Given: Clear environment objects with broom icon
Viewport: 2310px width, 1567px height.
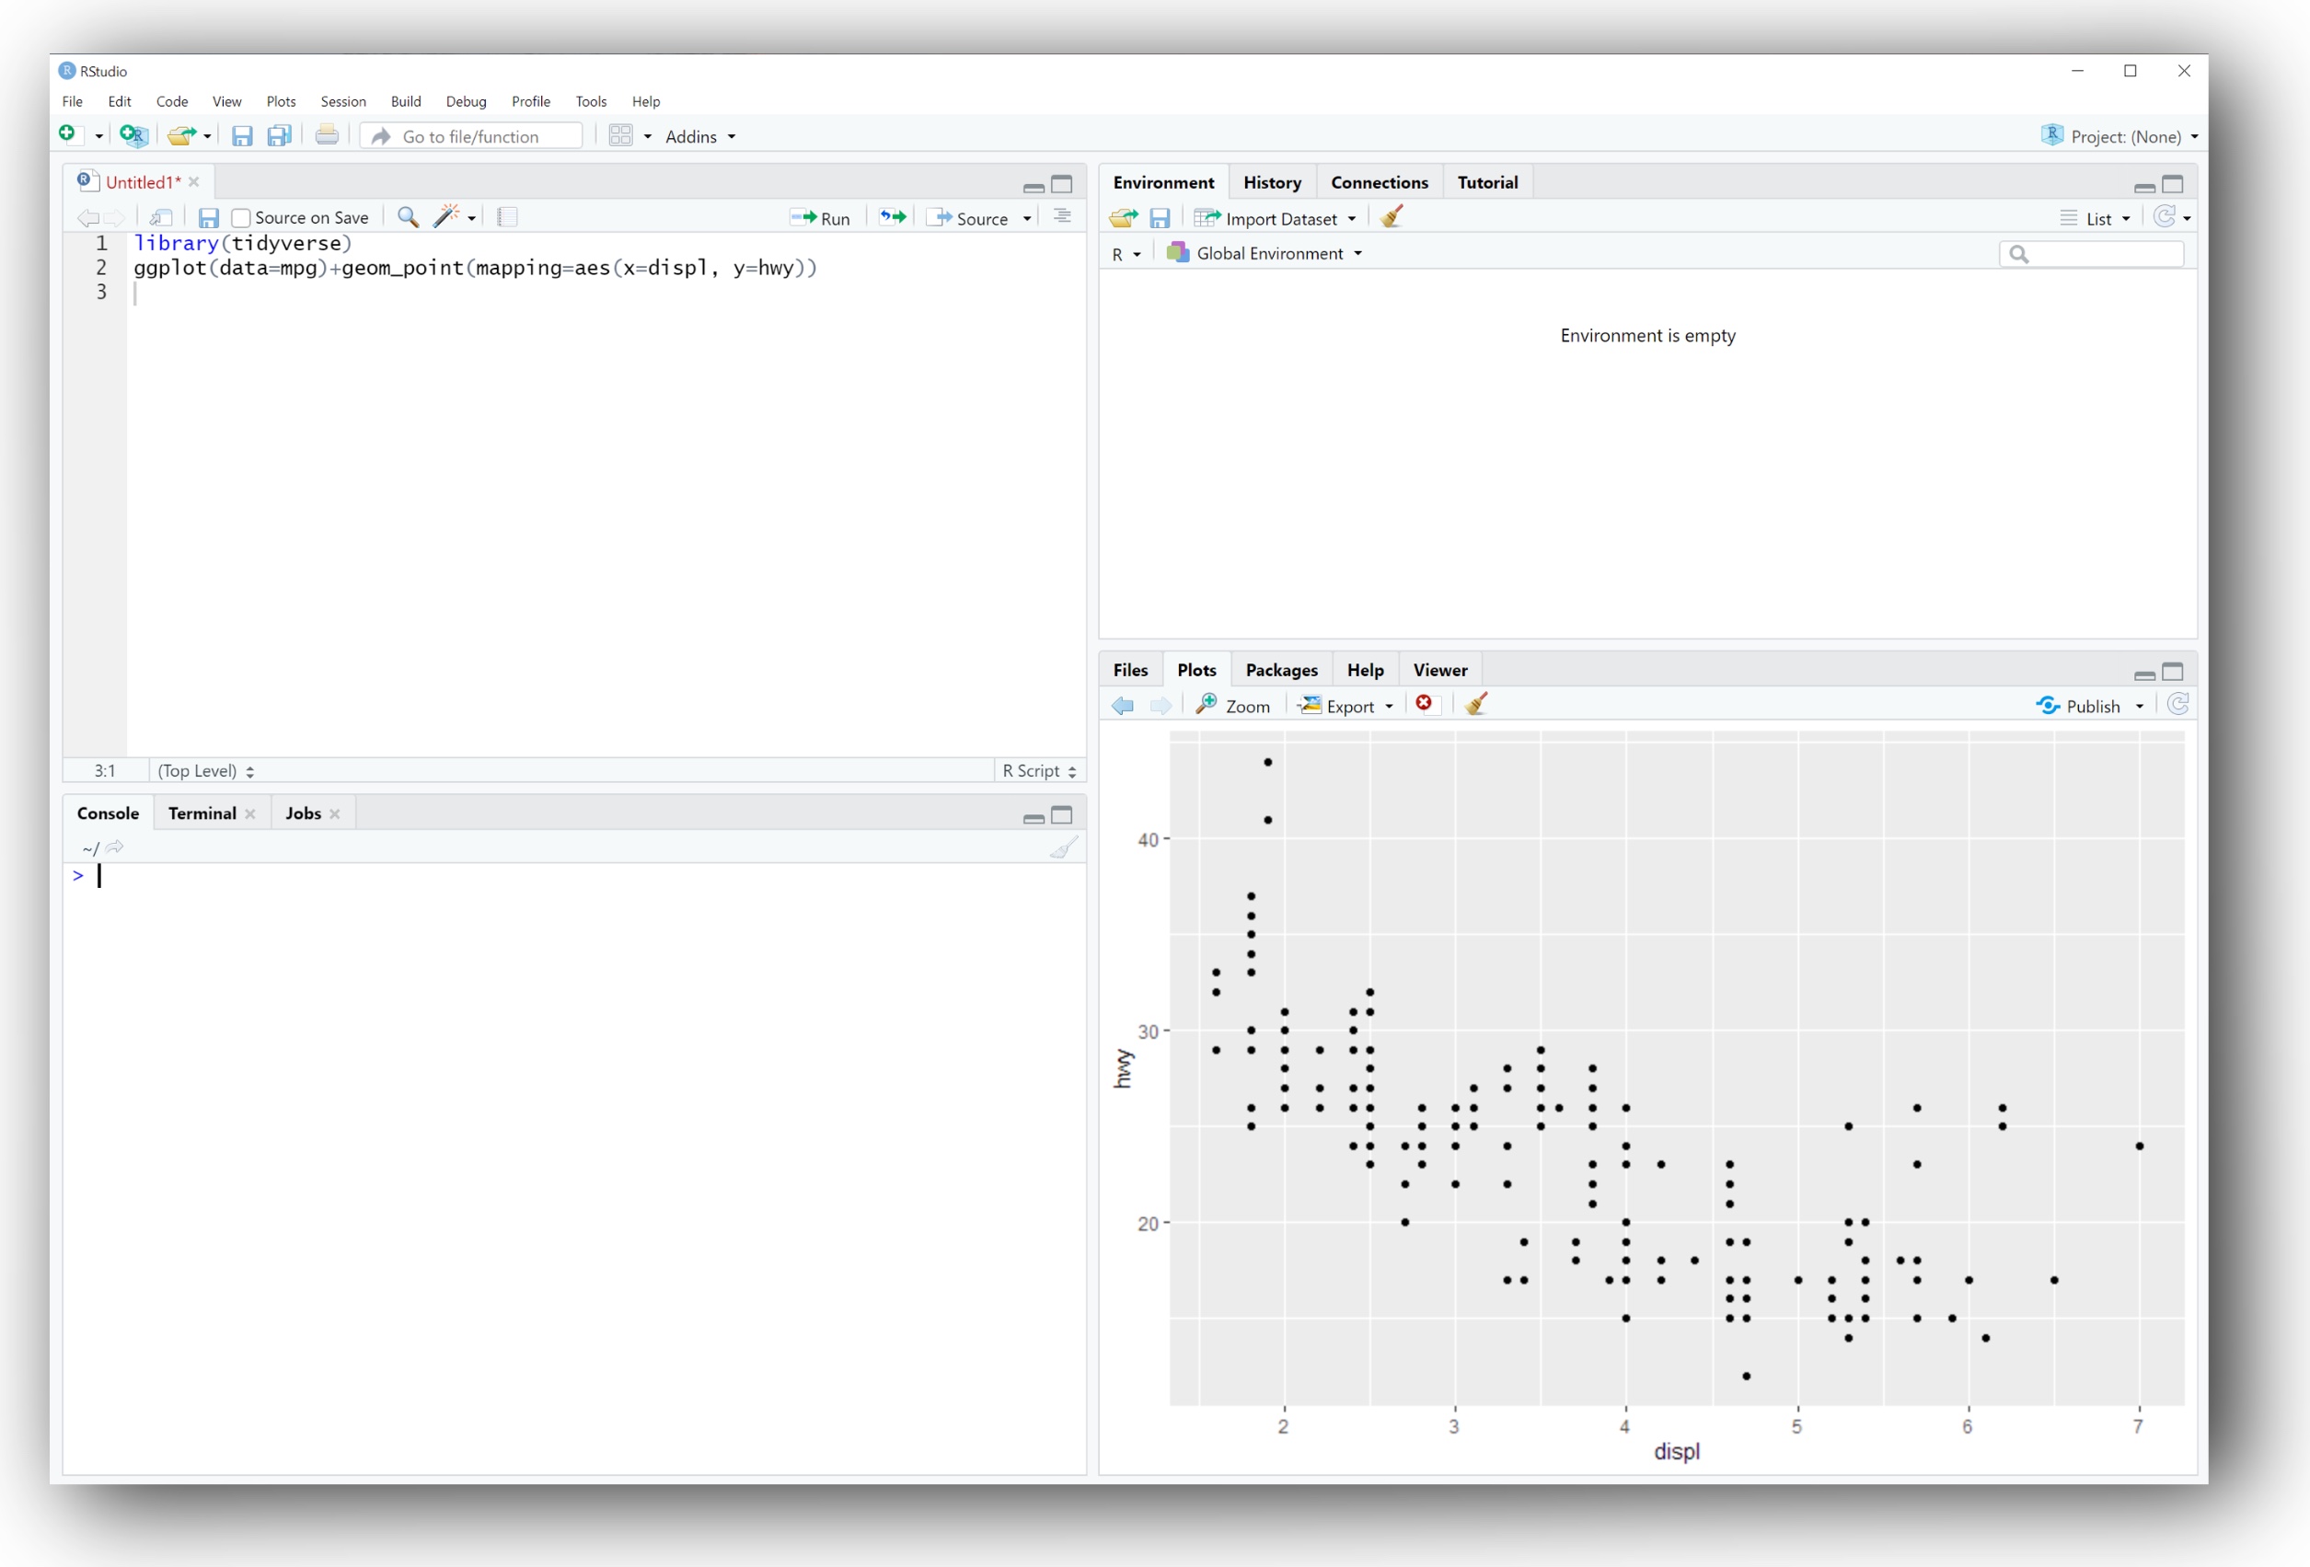Looking at the screenshot, I should [x=1392, y=216].
